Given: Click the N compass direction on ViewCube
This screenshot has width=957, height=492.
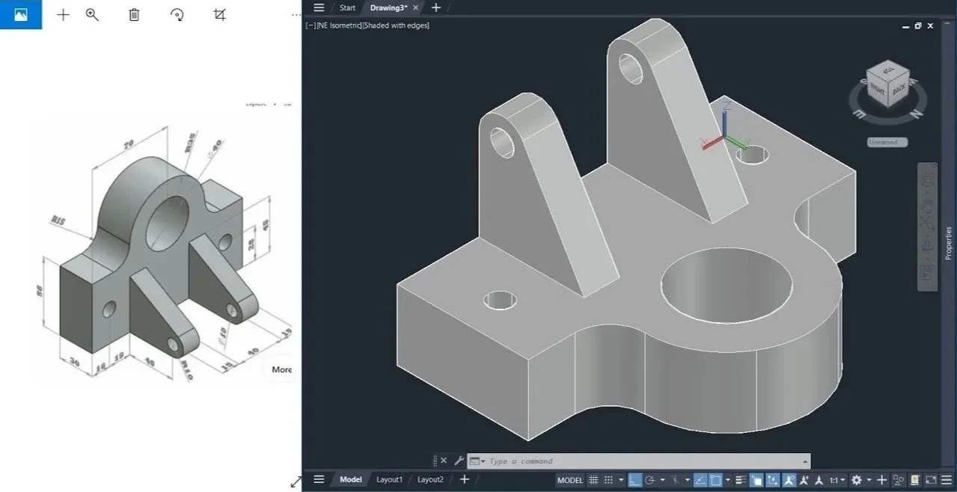Looking at the screenshot, I should click(915, 115).
